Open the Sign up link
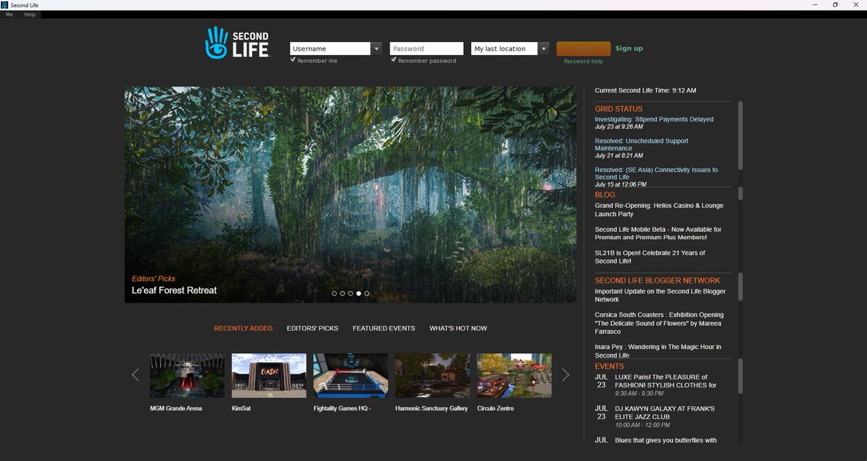Viewport: 867px width, 461px height. point(629,48)
